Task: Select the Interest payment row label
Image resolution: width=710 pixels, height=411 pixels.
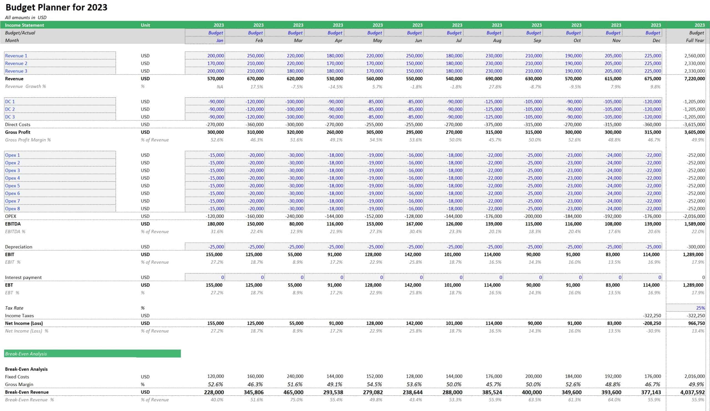Action: 23,277
